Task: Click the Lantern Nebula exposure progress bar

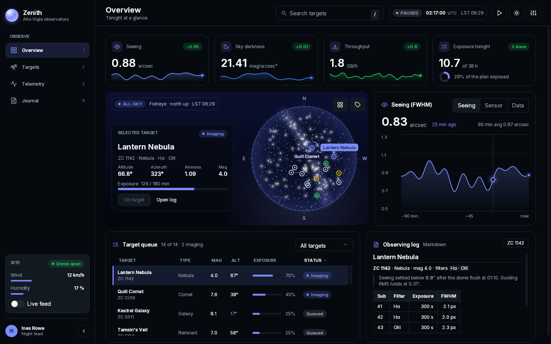Action: click(173, 189)
